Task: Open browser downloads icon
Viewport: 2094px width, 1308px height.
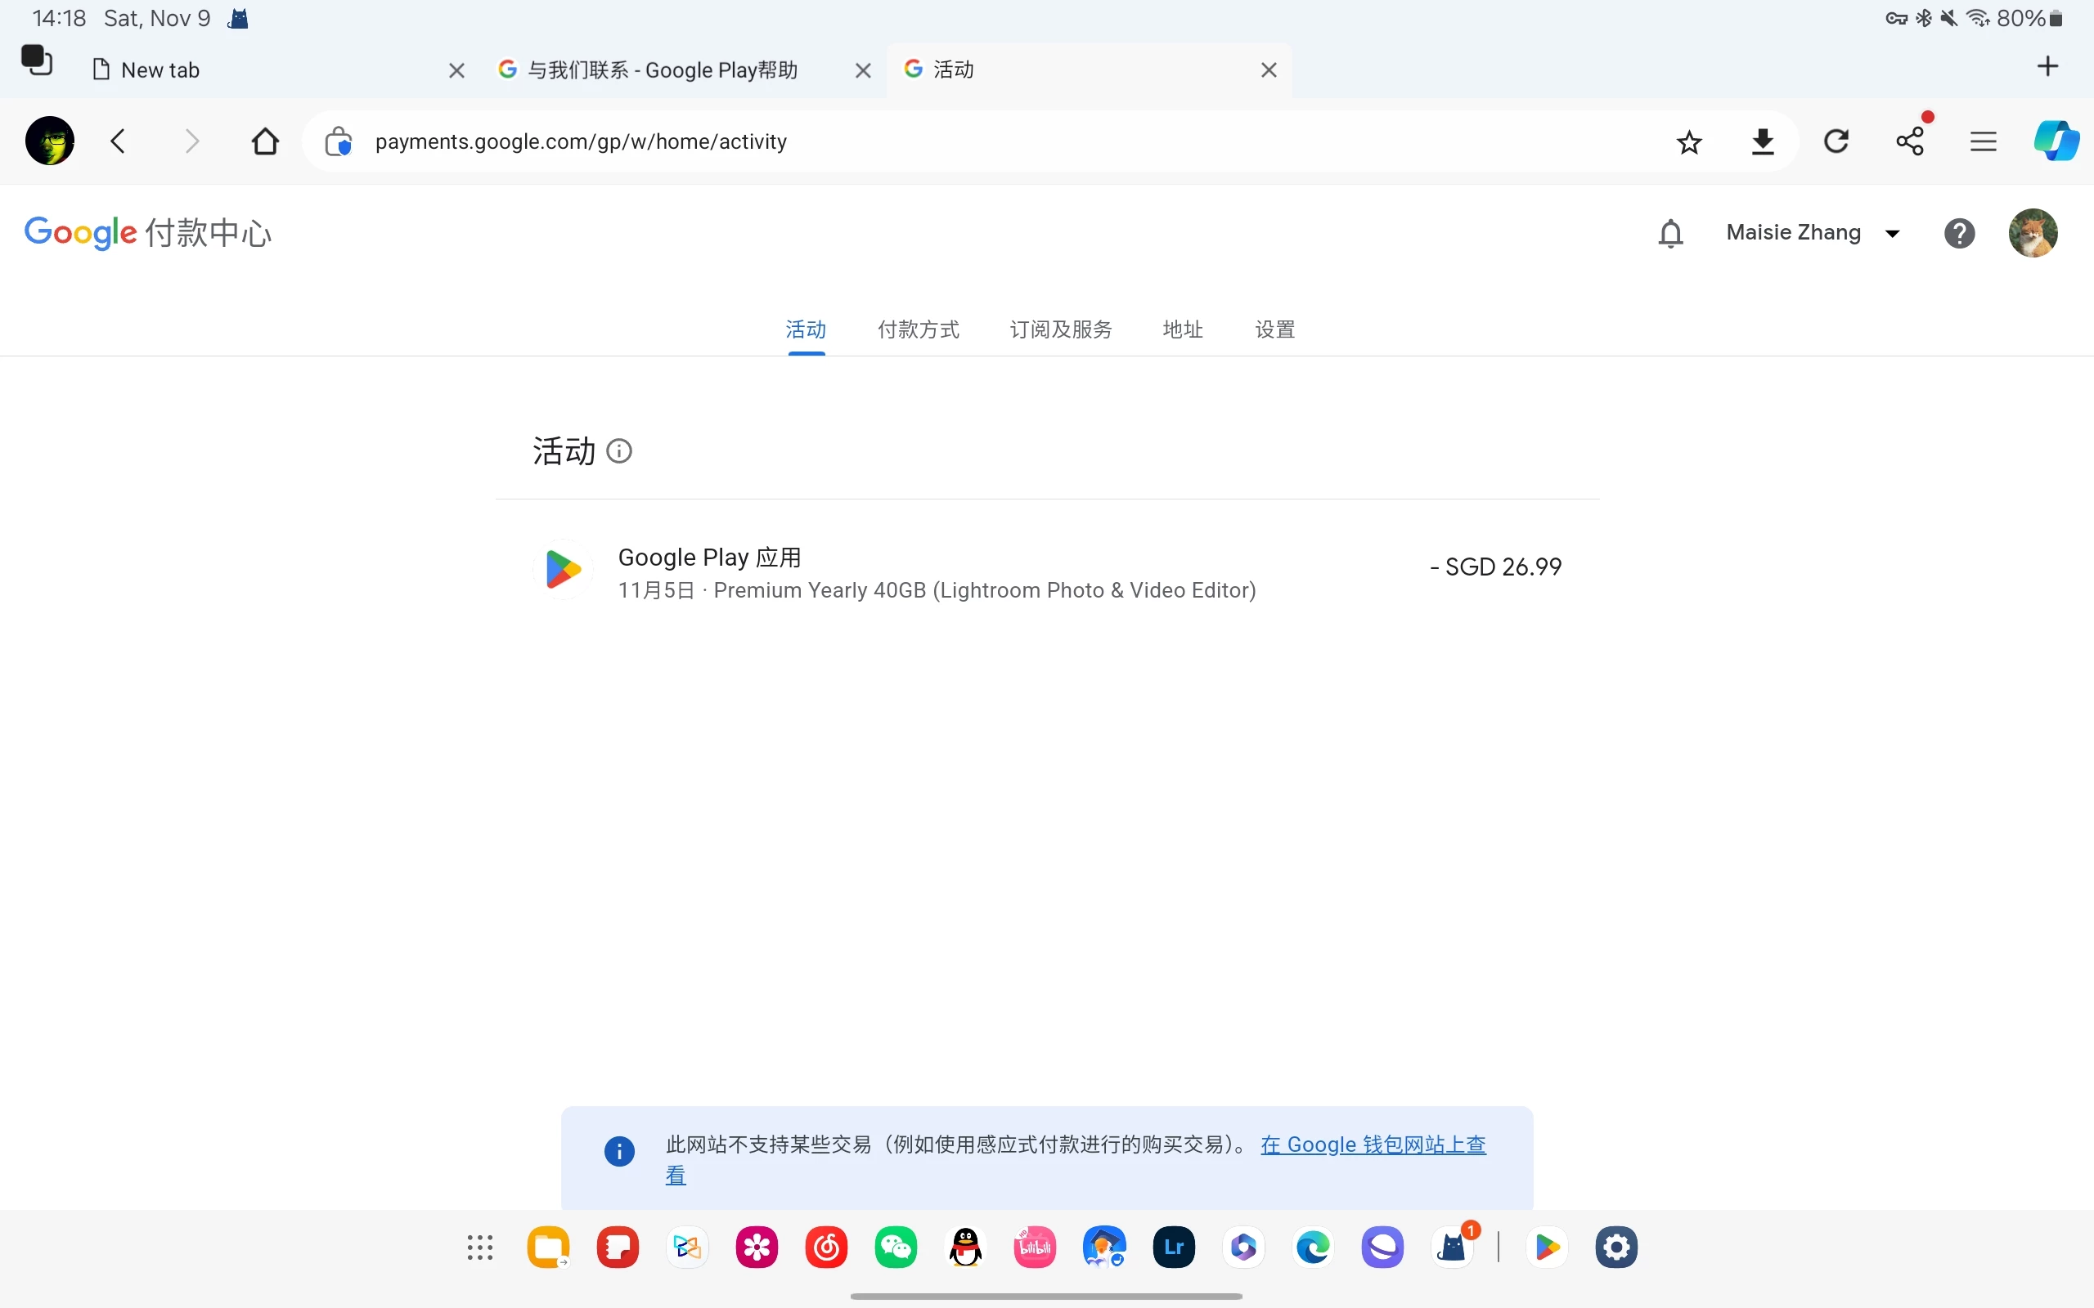Action: point(1763,142)
